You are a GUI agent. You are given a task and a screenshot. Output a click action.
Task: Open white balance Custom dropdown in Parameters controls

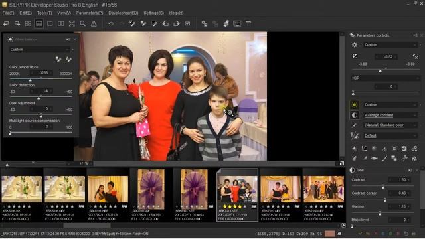click(390, 105)
